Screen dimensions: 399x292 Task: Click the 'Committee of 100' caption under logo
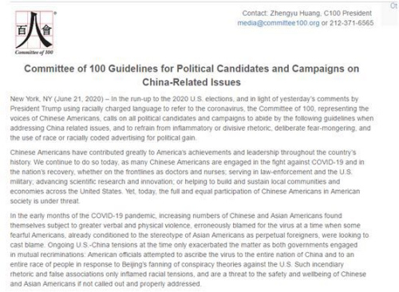pyautogui.click(x=34, y=53)
